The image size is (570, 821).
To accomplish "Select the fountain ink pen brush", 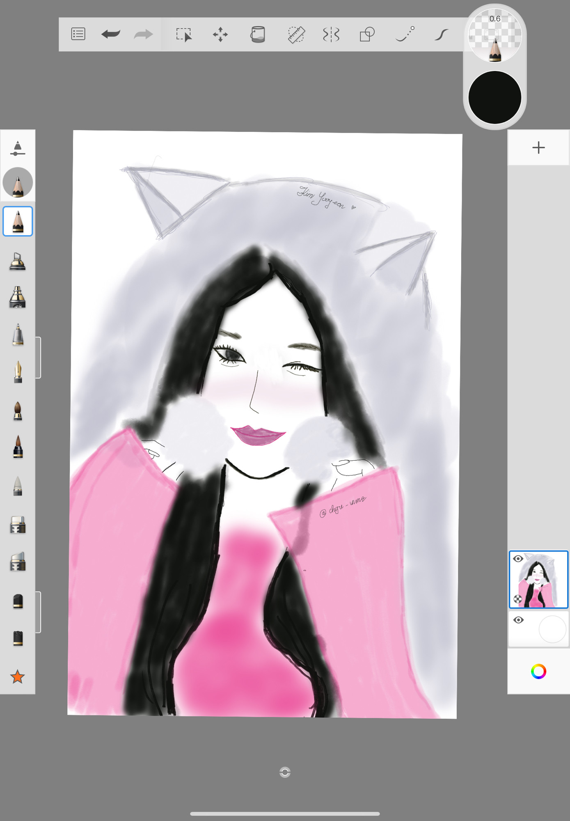I will (18, 372).
